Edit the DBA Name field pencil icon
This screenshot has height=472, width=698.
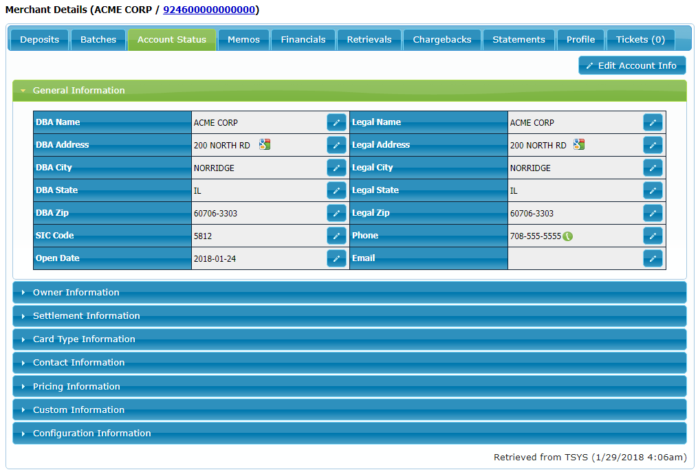coord(336,122)
